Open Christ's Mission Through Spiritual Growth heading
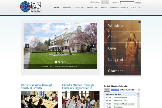The image size is (162, 108). click(36, 86)
